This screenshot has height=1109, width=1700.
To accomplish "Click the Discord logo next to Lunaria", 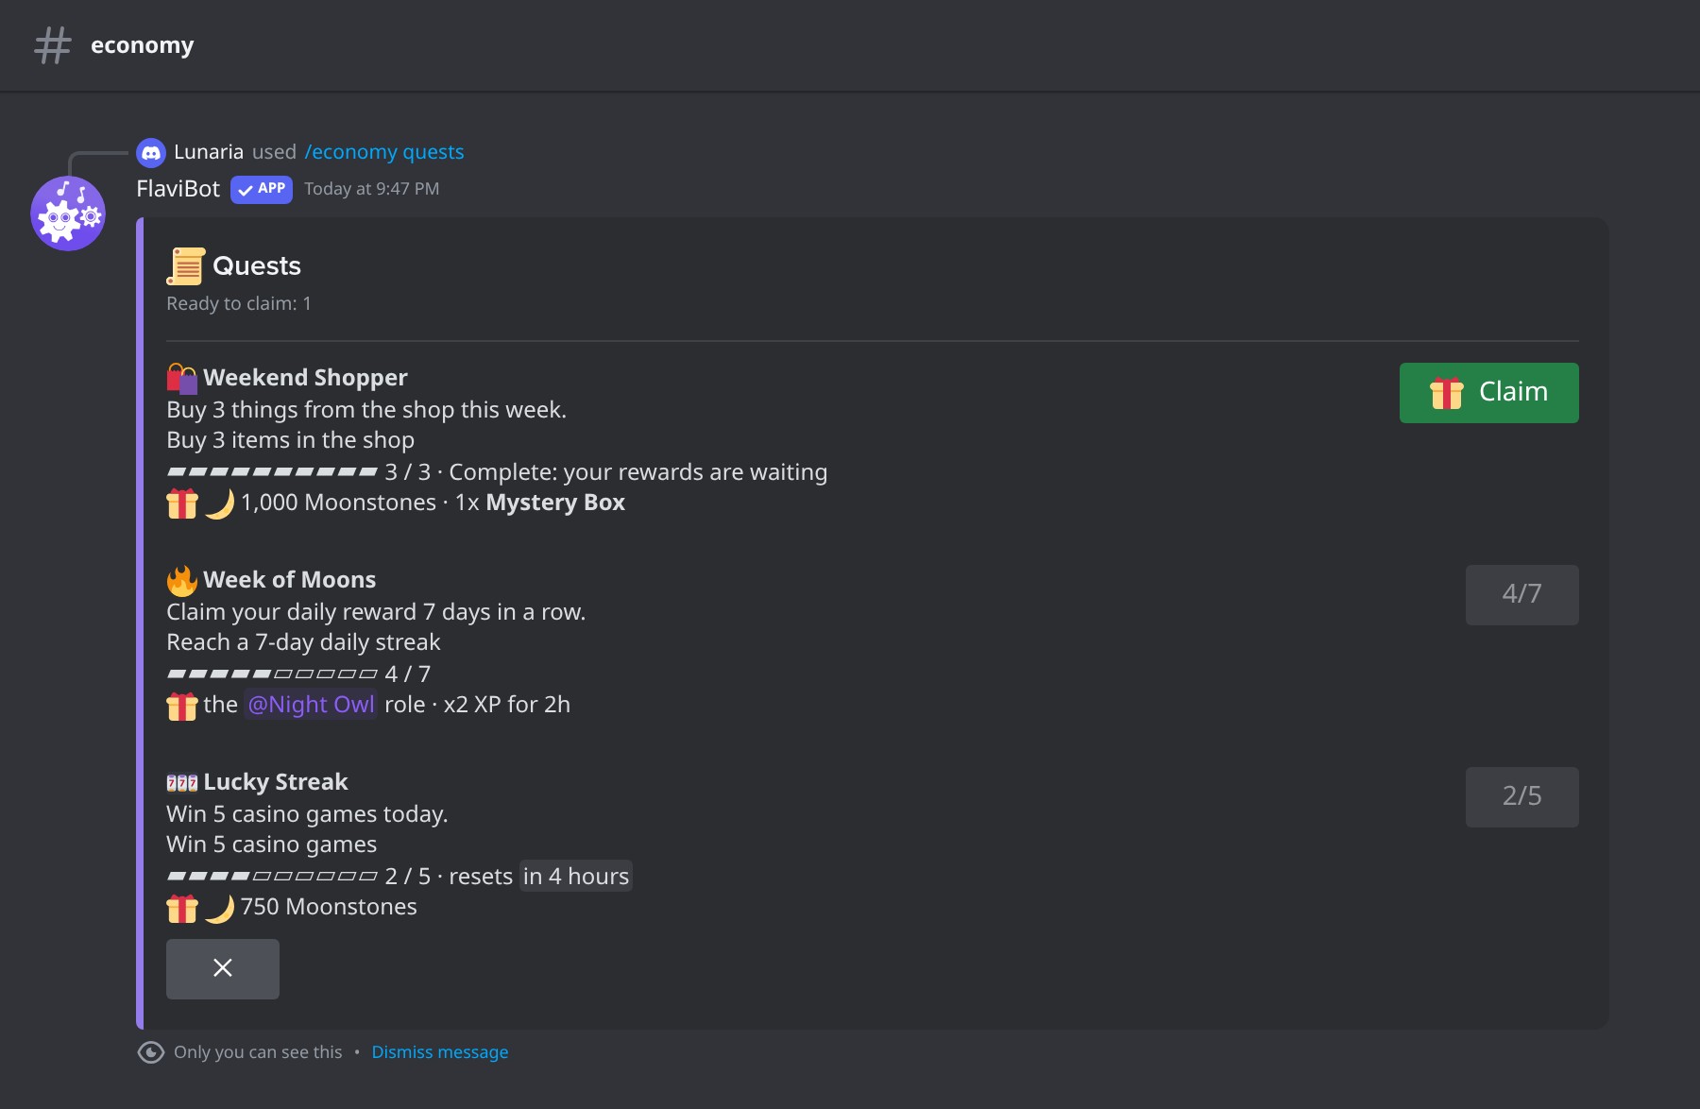I will tap(151, 152).
